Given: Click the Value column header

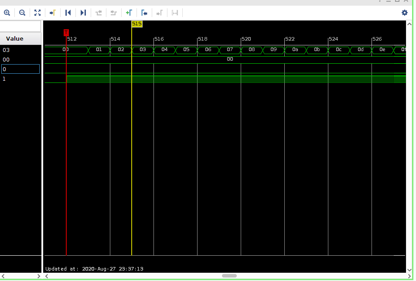Looking at the screenshot, I should [14, 38].
